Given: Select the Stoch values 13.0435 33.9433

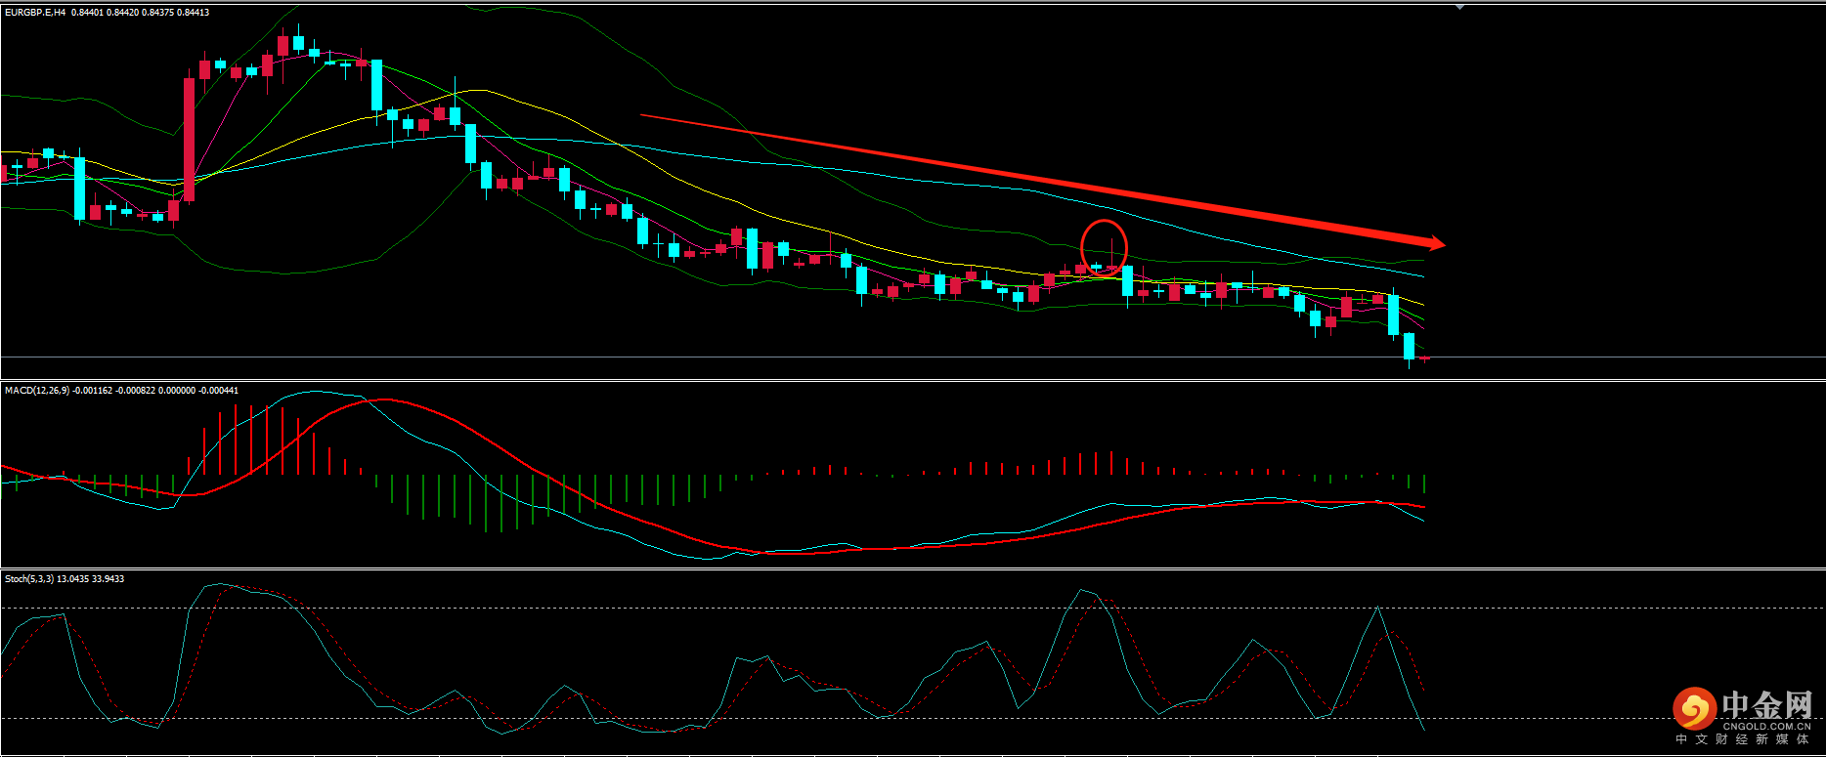Looking at the screenshot, I should point(91,579).
